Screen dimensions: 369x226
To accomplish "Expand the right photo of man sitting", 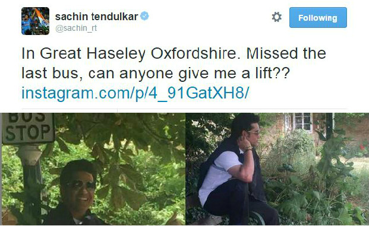I will [x=277, y=169].
